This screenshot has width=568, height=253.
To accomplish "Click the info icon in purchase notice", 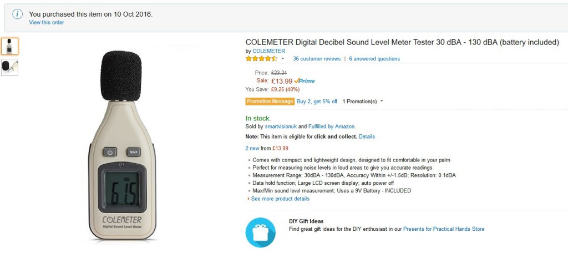I will click(x=17, y=14).
